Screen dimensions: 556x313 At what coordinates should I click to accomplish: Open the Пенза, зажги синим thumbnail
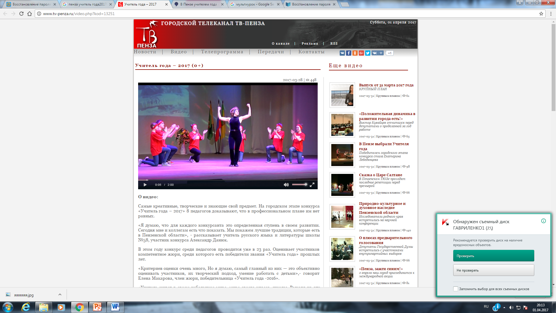coord(342,277)
